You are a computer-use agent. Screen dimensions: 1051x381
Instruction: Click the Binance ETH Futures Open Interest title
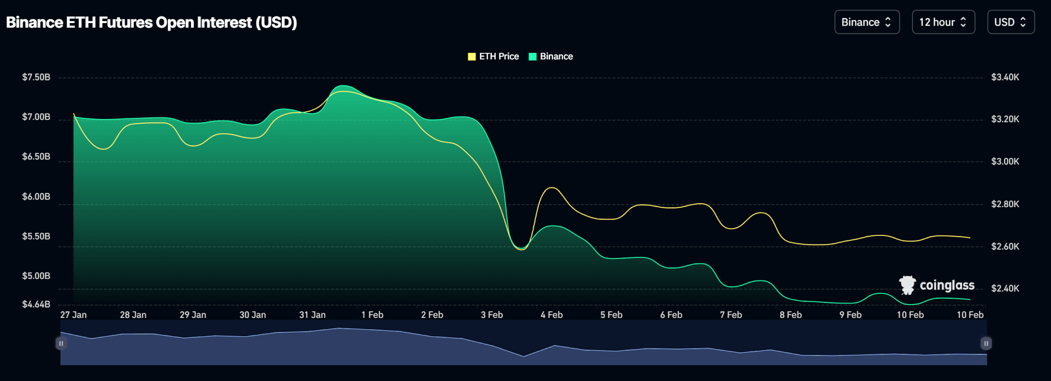(151, 23)
